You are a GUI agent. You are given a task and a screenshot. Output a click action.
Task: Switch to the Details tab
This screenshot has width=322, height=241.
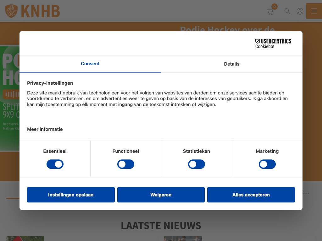(232, 64)
